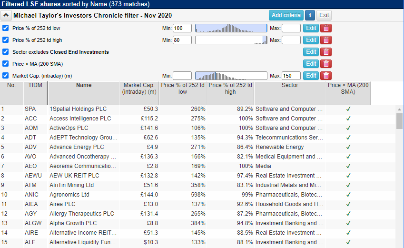
Task: Collapse the filter panel with the up chevron
Action: (x=6, y=15)
